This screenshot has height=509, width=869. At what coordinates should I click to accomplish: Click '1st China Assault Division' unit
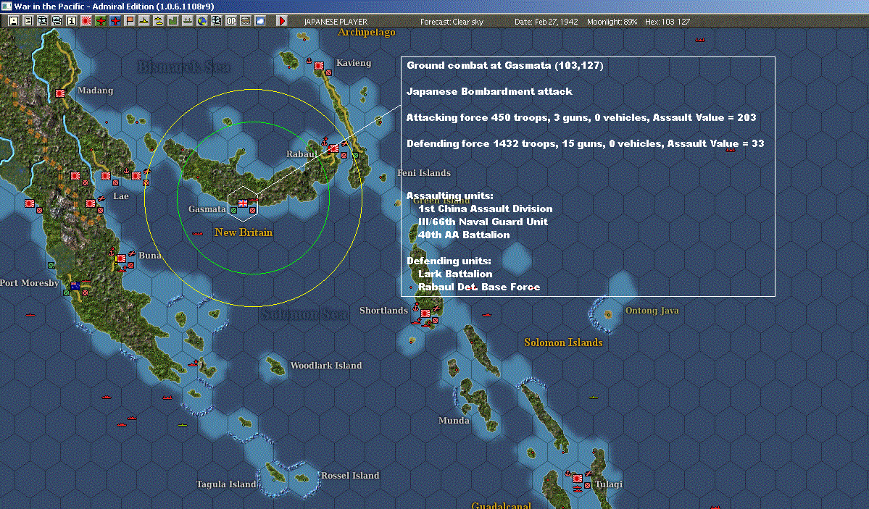coord(486,209)
